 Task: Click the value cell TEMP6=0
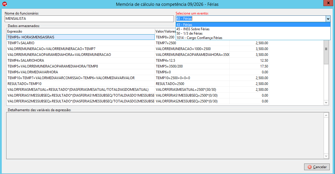pos(192,72)
